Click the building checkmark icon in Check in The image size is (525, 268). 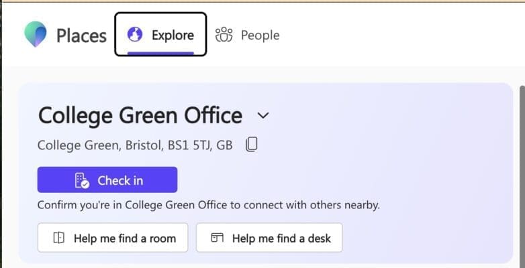click(x=82, y=180)
